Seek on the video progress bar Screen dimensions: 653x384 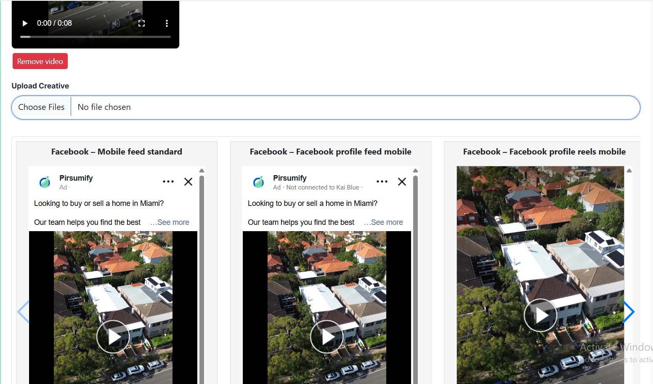tap(96, 37)
